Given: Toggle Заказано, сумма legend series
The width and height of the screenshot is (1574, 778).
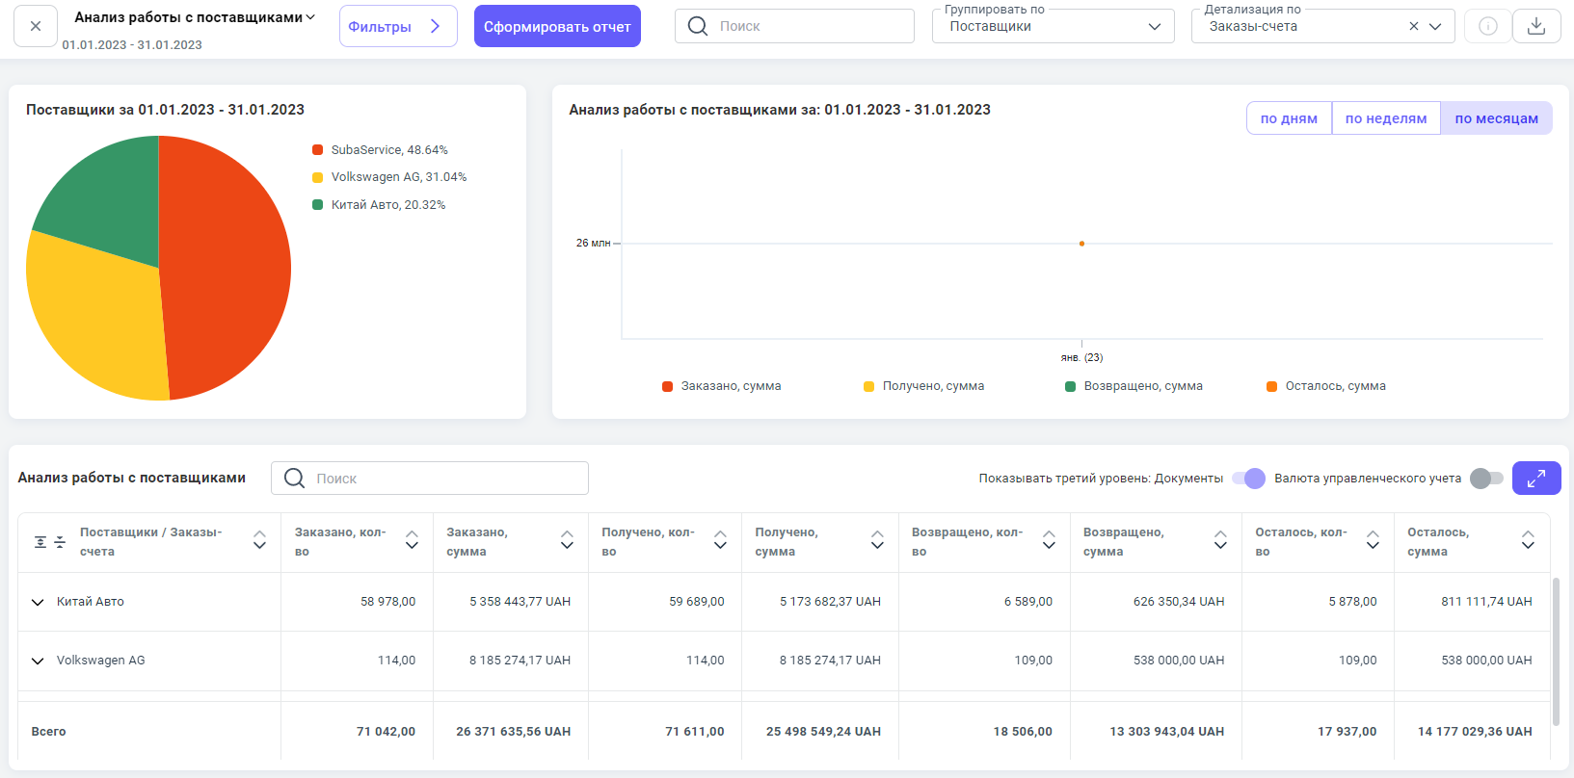Looking at the screenshot, I should click(721, 386).
